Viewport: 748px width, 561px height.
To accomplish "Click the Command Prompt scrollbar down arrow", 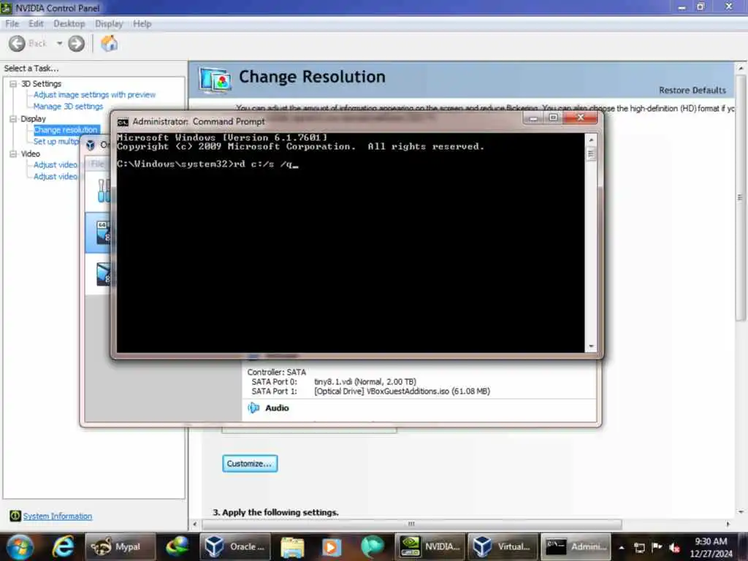I will pyautogui.click(x=591, y=346).
